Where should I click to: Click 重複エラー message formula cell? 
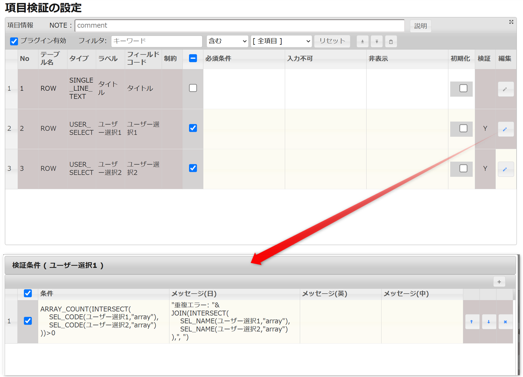click(x=235, y=321)
